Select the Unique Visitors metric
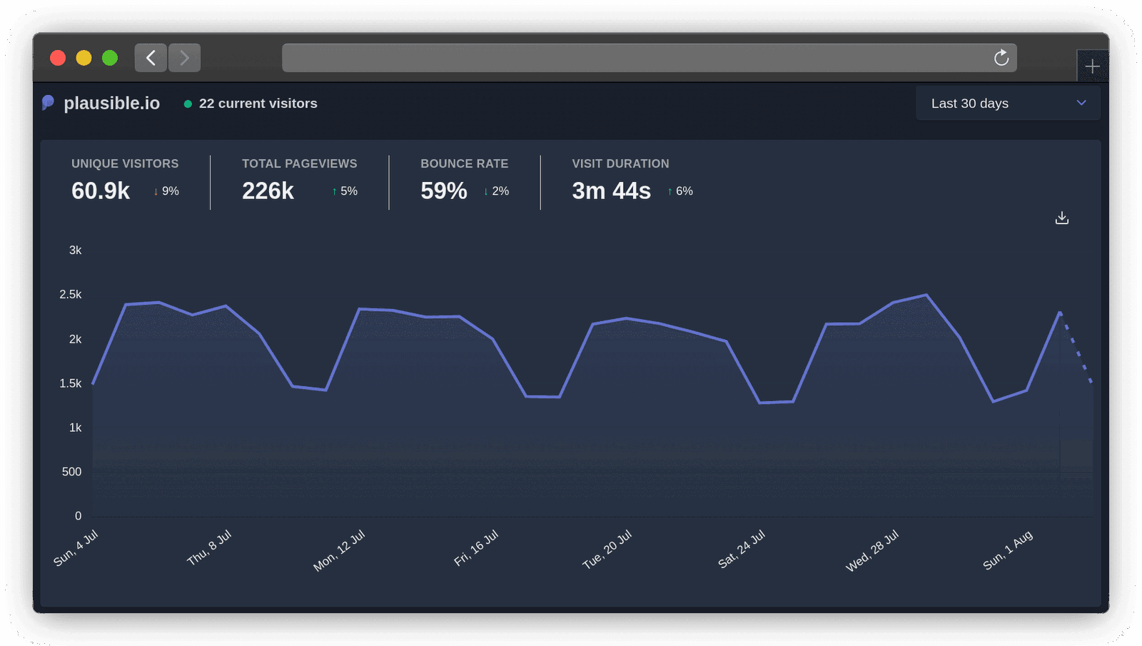The height and width of the screenshot is (646, 1142). [125, 178]
